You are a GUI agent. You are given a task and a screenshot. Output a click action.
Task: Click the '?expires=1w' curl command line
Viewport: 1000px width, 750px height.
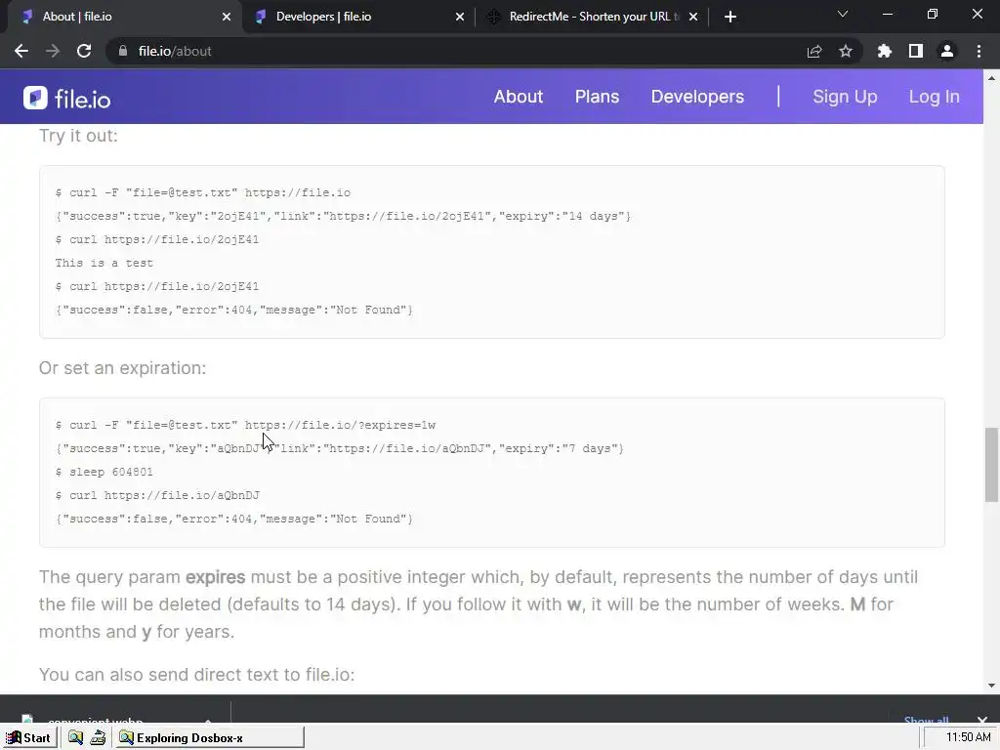[x=245, y=425]
